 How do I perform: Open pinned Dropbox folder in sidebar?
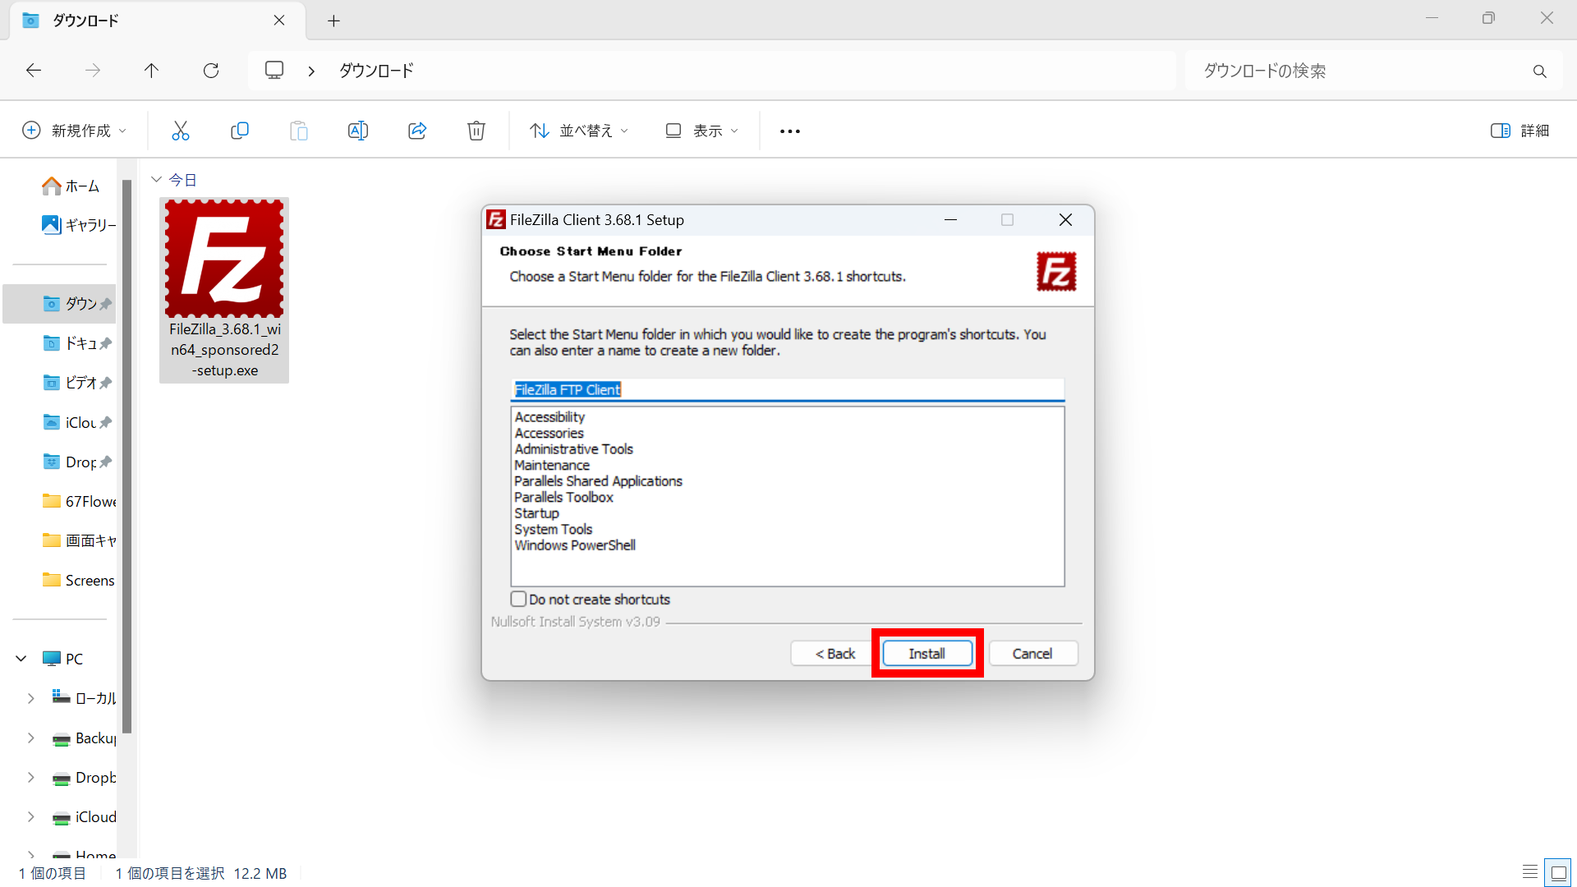(x=77, y=462)
